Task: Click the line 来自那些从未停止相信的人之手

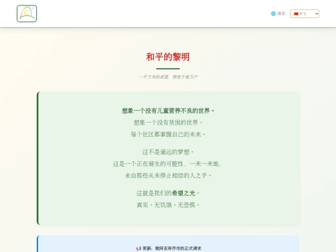Action: pos(168,175)
